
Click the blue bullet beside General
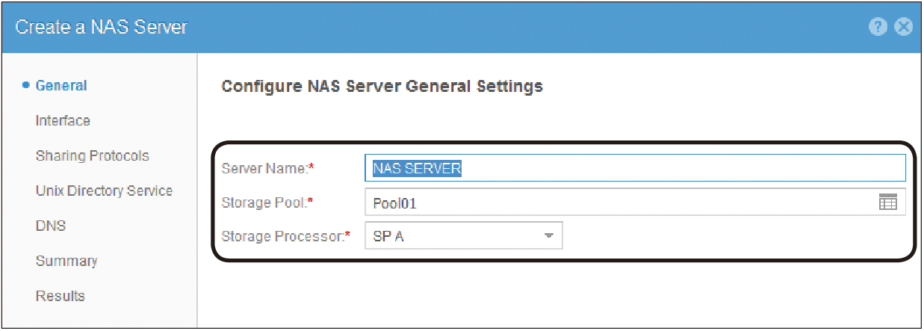26,86
